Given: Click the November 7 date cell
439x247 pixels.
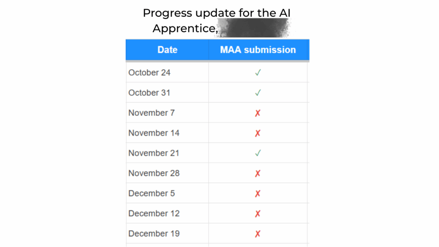Looking at the screenshot, I should point(152,113).
